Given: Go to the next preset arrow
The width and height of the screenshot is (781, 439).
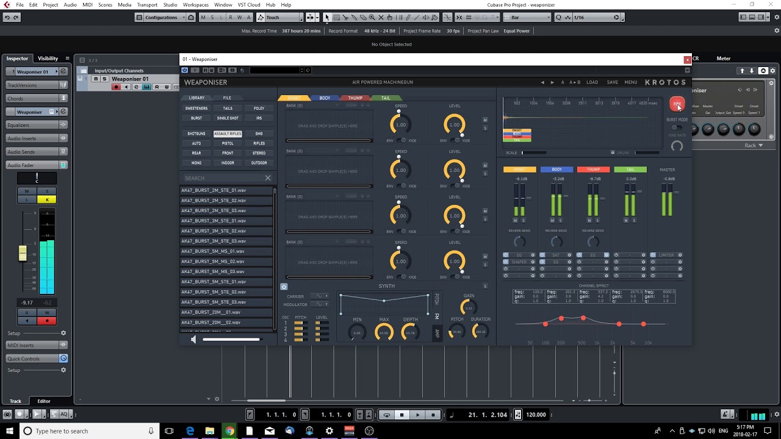Looking at the screenshot, I should pos(553,82).
